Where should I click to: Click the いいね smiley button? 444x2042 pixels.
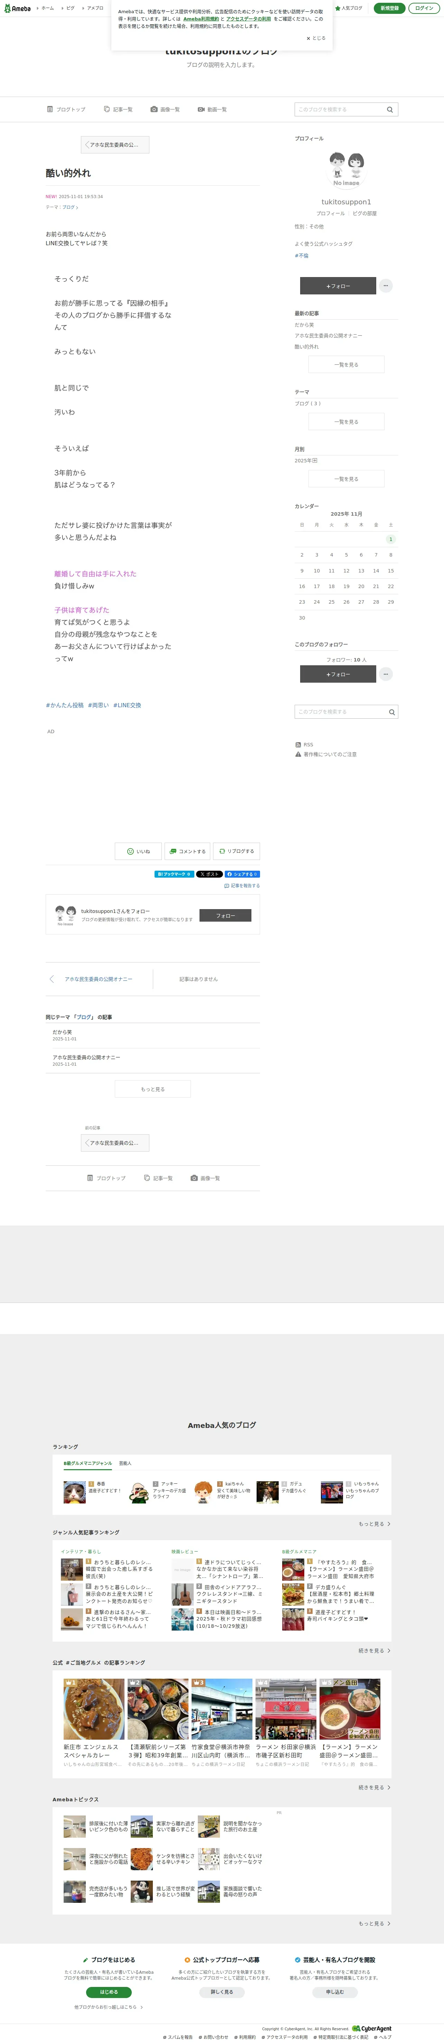(139, 851)
